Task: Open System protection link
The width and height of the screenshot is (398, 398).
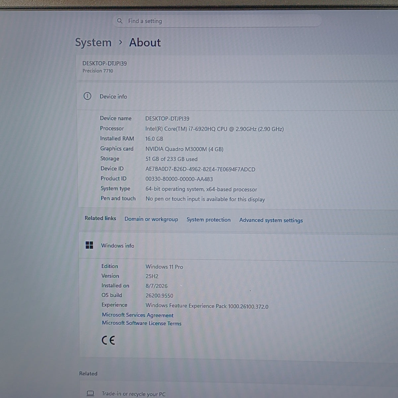Action: point(209,220)
